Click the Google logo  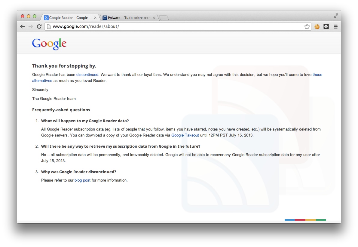pos(49,44)
